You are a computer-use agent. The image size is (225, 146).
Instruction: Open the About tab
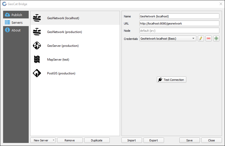coord(16,30)
